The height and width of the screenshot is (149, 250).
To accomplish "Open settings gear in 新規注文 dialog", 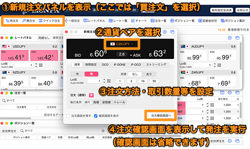I will tap(165, 32).
